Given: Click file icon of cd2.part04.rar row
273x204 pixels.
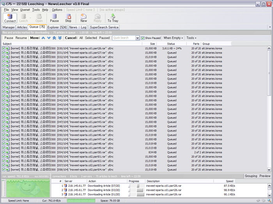Looking at the screenshot, I should point(8,170).
